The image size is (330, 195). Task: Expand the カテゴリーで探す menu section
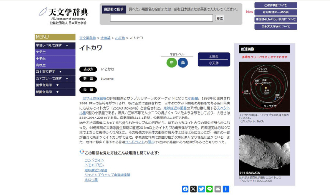click(54, 78)
